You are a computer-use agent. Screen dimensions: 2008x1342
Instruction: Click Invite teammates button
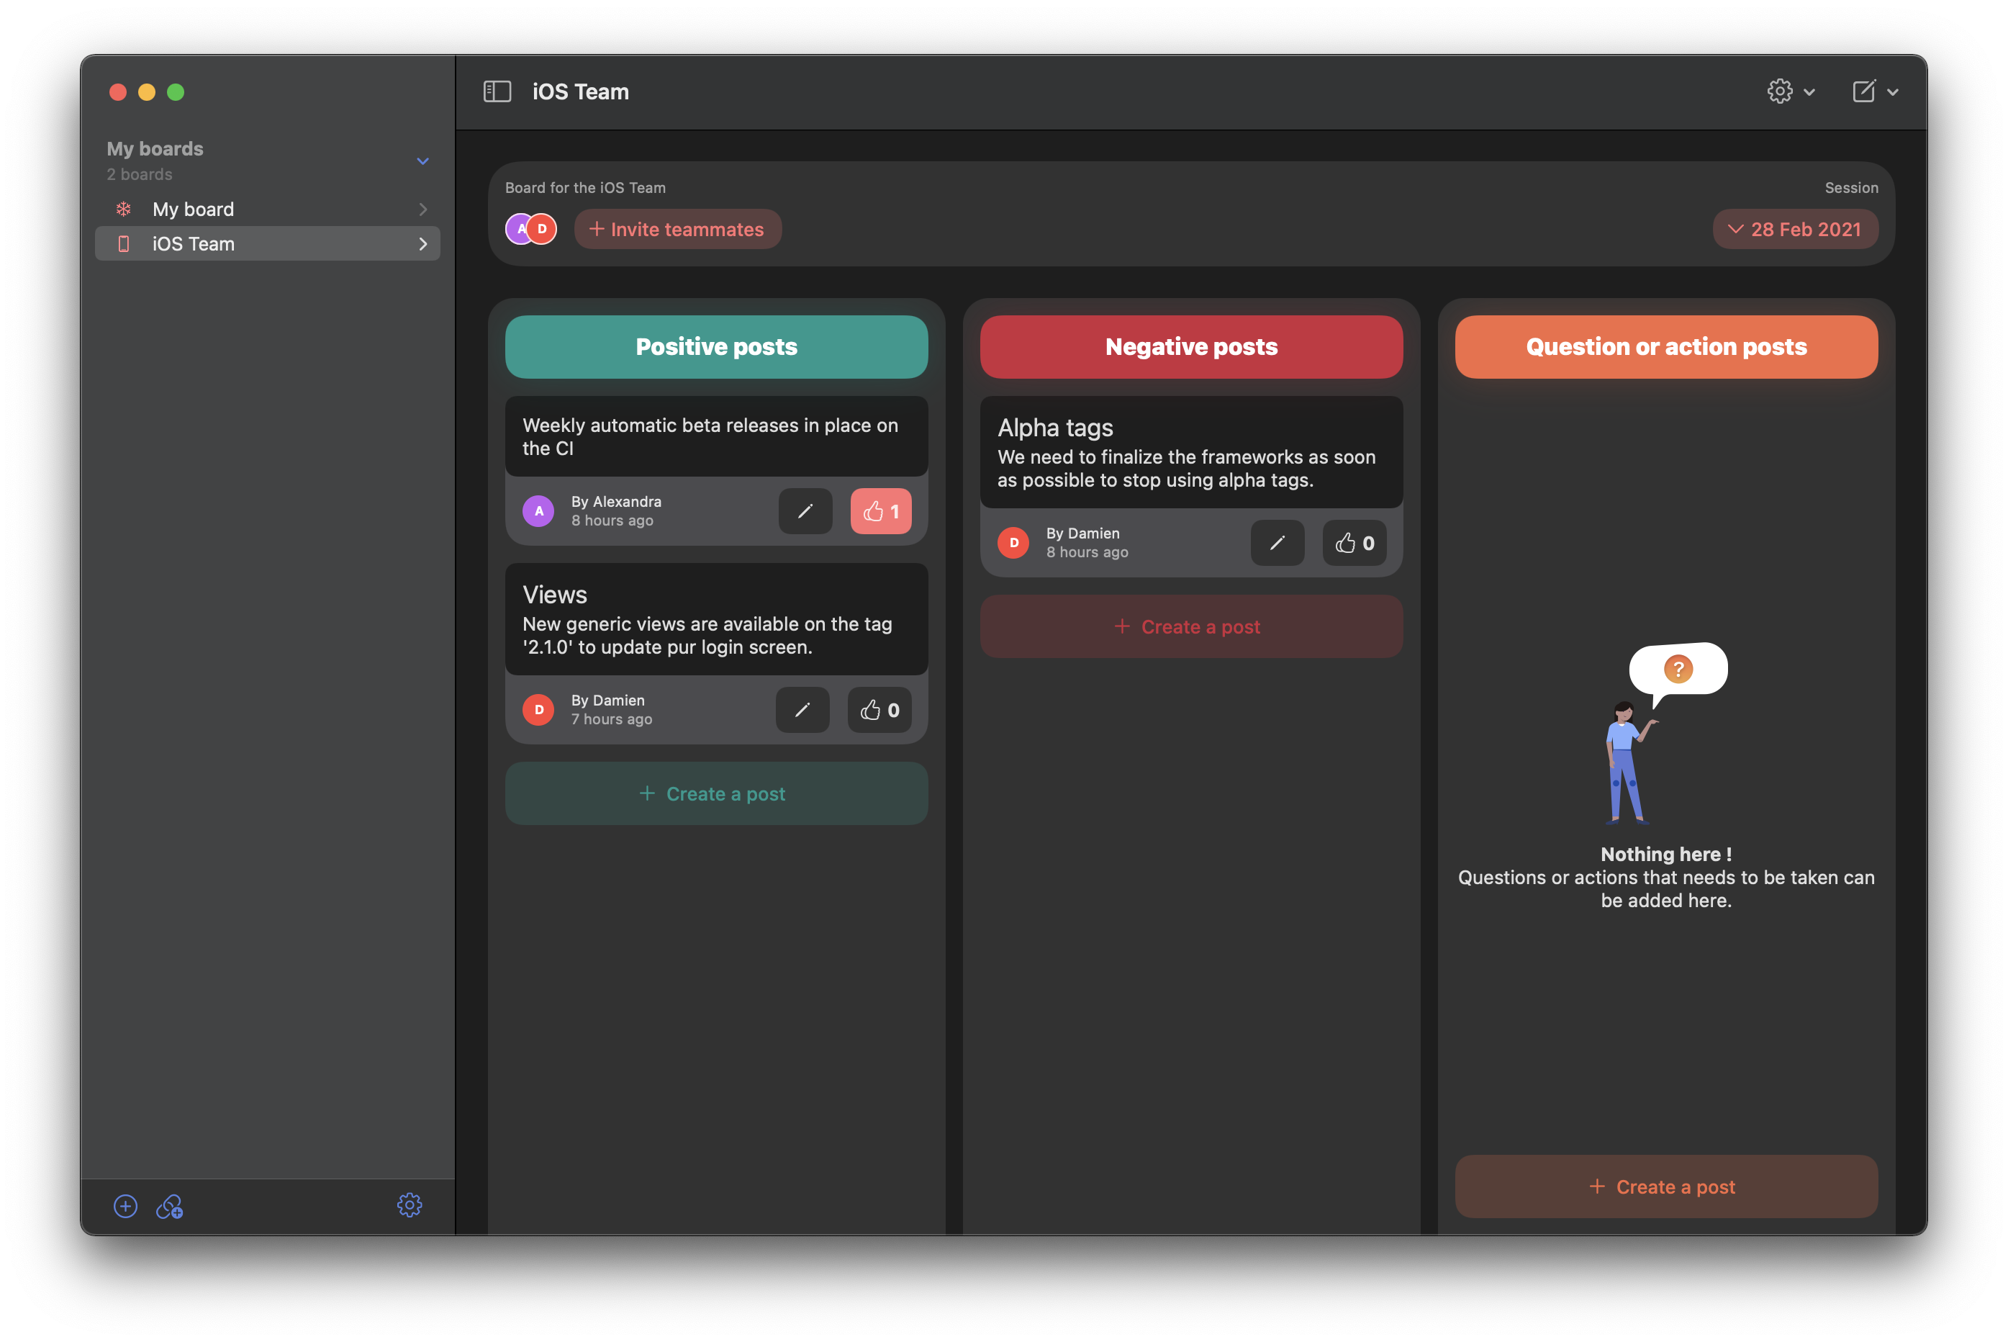point(675,229)
